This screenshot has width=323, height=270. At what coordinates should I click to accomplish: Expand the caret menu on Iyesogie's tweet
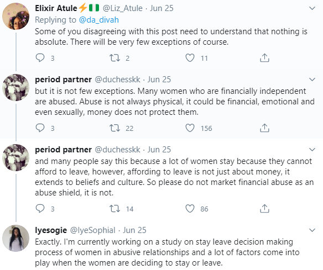312,230
